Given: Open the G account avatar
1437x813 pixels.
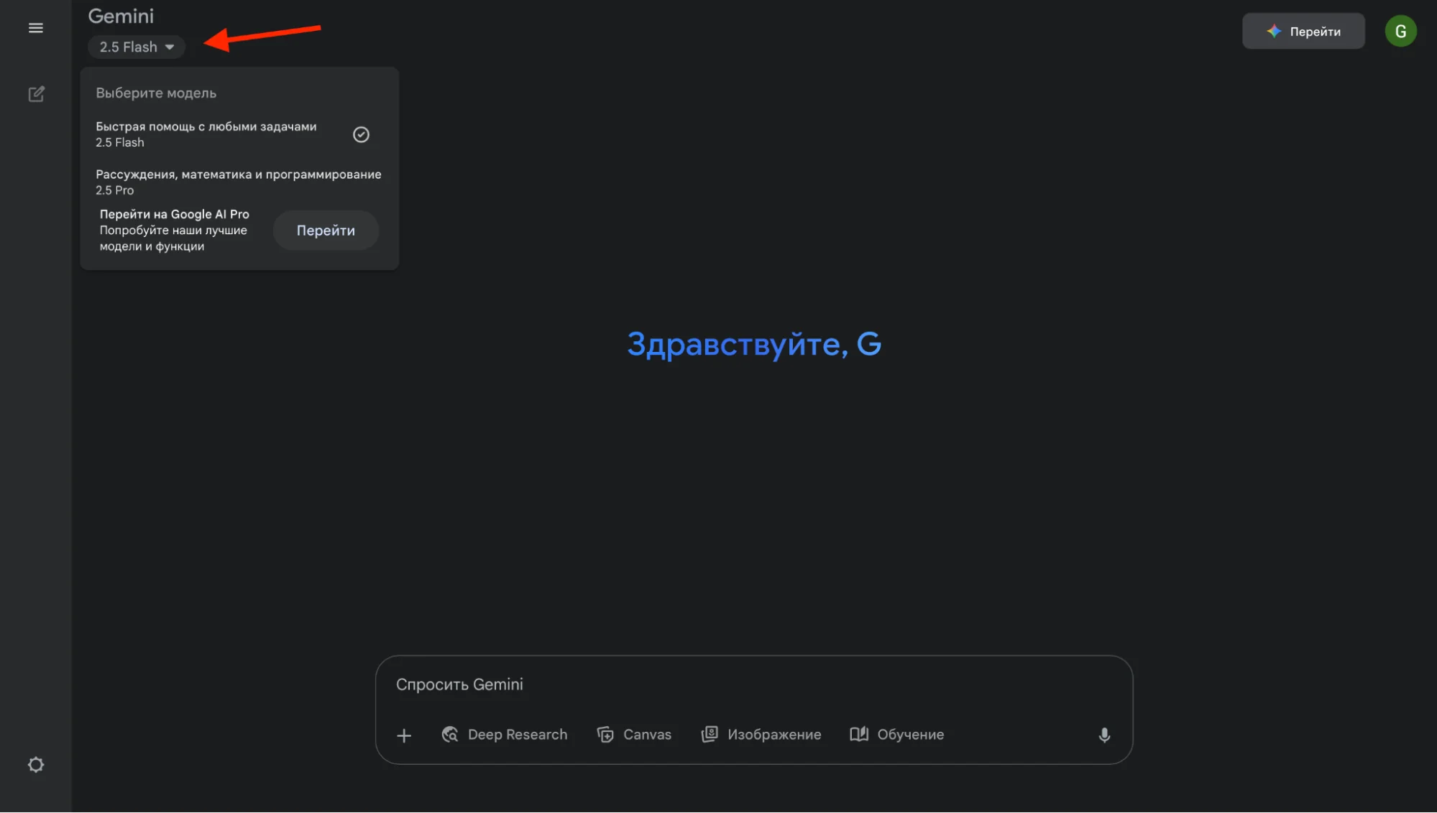Looking at the screenshot, I should (x=1400, y=32).
